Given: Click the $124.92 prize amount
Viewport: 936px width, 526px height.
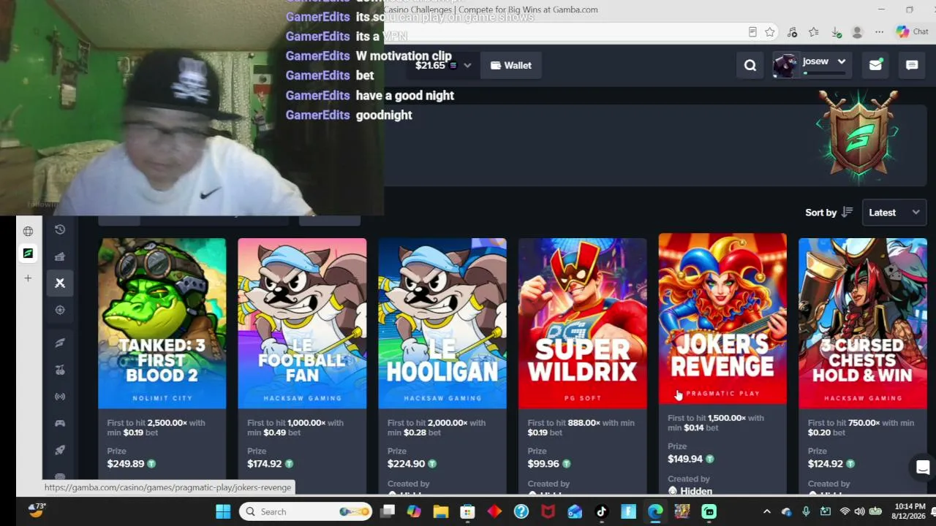Looking at the screenshot, I should (827, 464).
